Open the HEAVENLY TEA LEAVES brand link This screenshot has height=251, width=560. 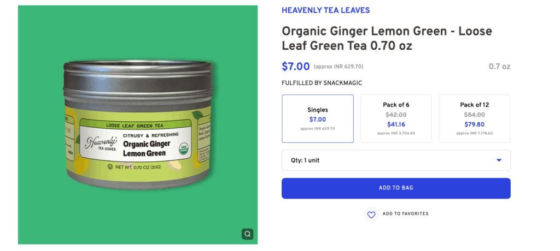pyautogui.click(x=325, y=10)
